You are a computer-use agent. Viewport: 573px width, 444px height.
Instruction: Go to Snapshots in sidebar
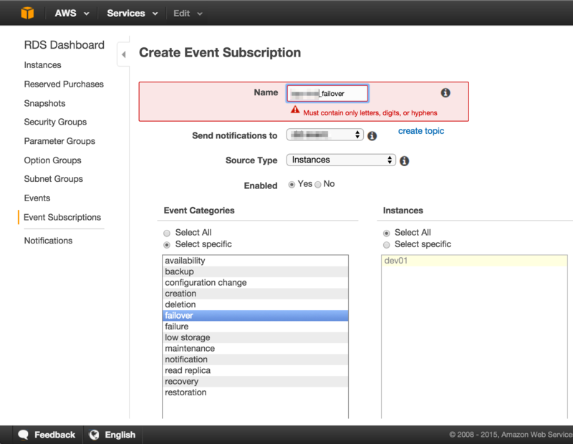pos(44,103)
